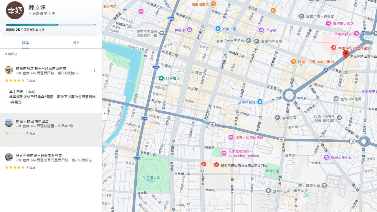
Task: Click the 衛生福利部臺南醫院 hospital icon
Action: (334, 47)
